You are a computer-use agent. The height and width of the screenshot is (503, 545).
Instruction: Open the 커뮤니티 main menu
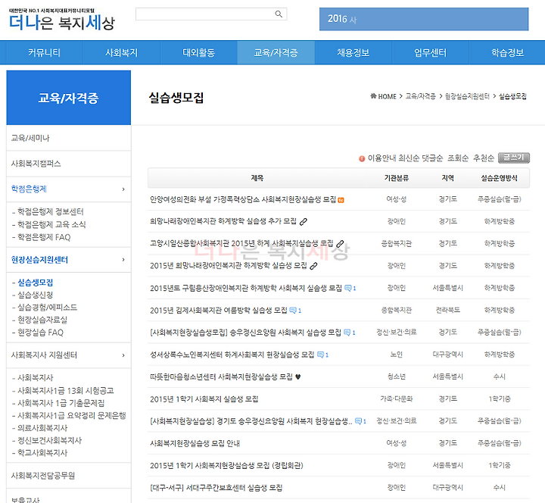pos(44,52)
